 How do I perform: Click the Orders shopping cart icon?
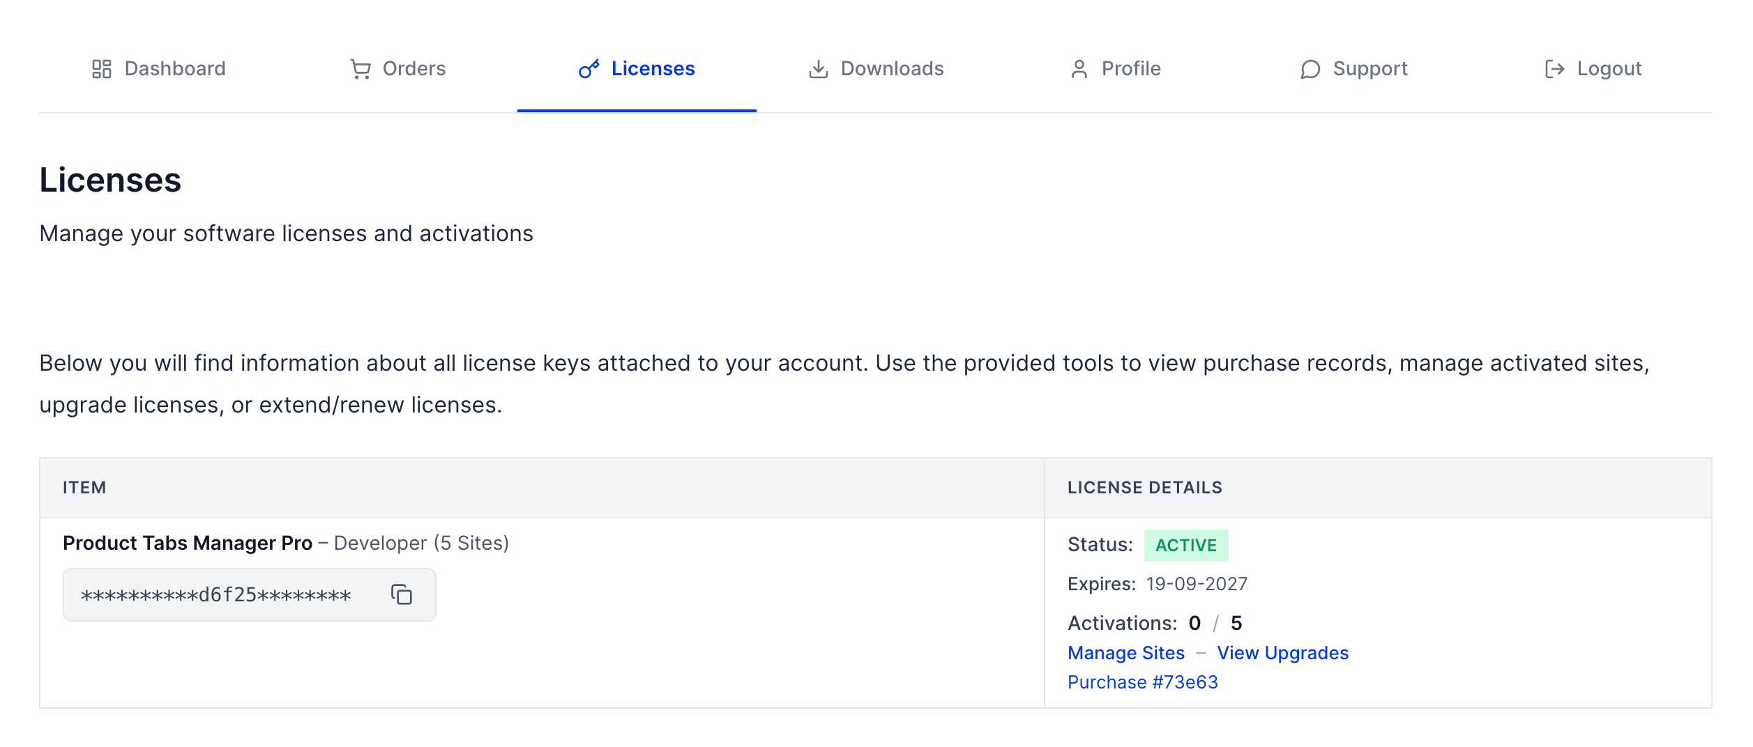tap(361, 69)
